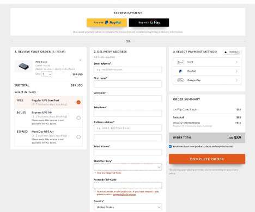Click the Complete Order button

207,159
